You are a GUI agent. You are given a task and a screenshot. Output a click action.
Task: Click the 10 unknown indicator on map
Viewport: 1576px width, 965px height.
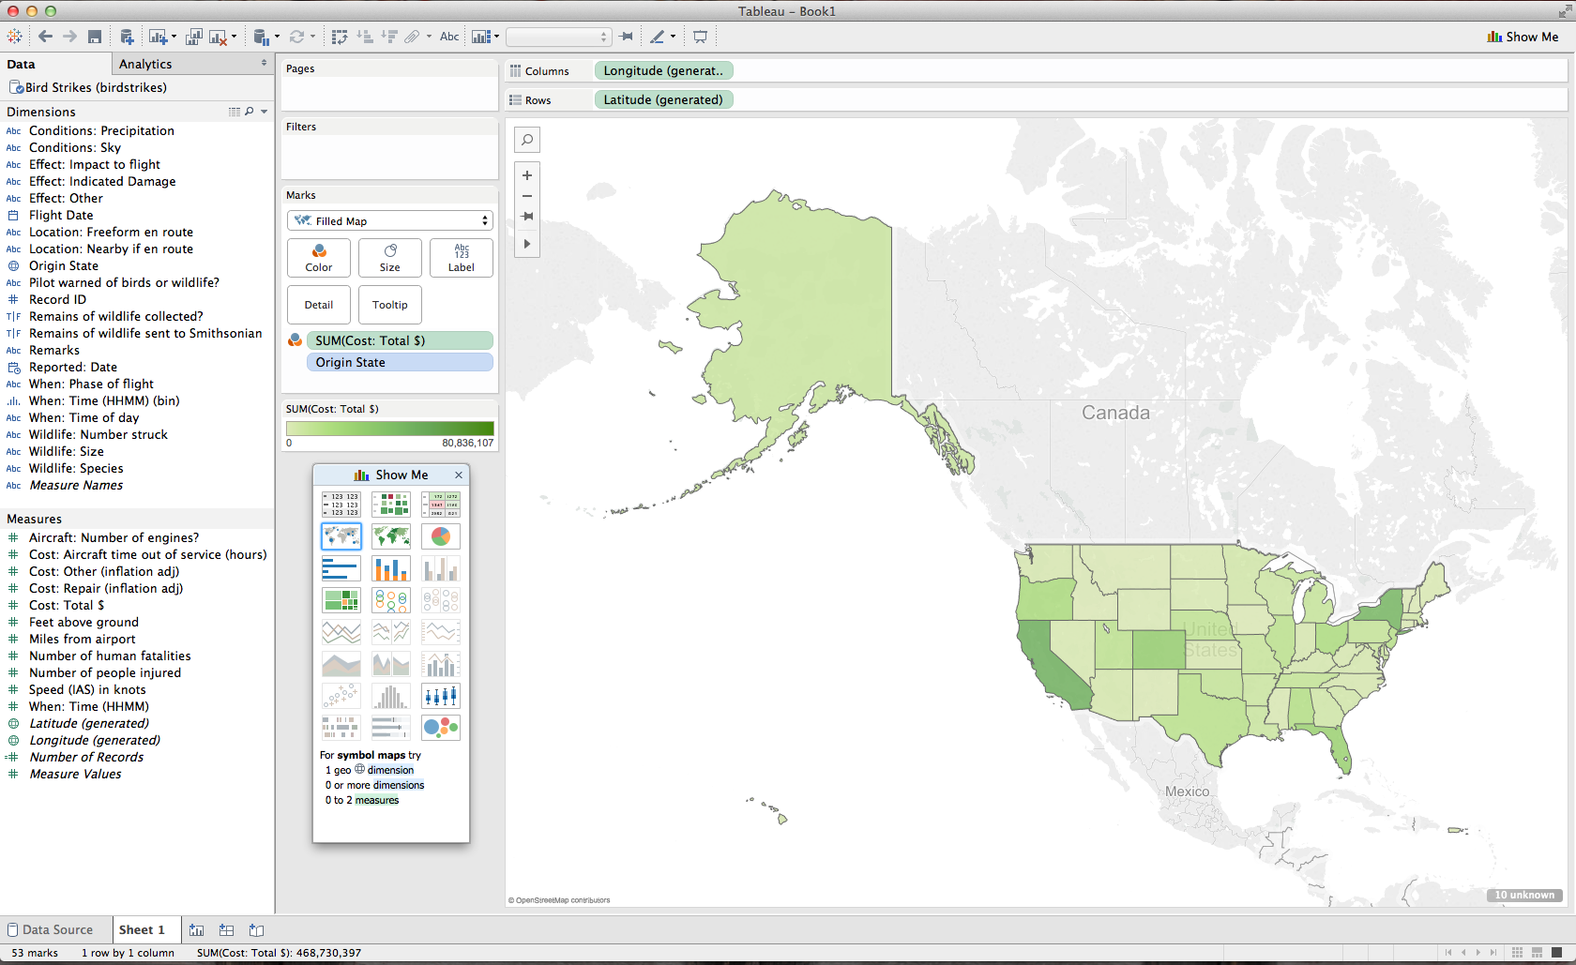(x=1524, y=895)
